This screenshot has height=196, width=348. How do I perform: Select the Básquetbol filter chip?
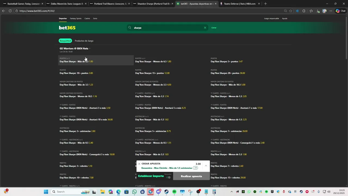65,41
